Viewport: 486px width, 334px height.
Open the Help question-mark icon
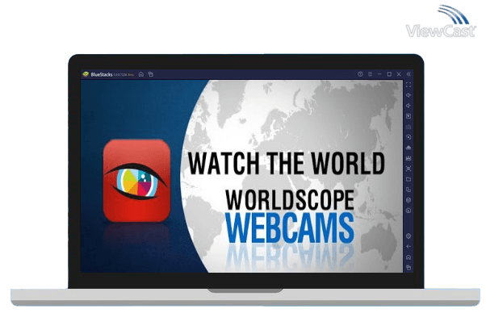(360, 74)
